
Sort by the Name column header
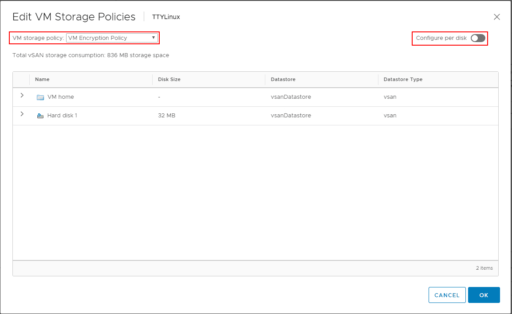pos(43,79)
